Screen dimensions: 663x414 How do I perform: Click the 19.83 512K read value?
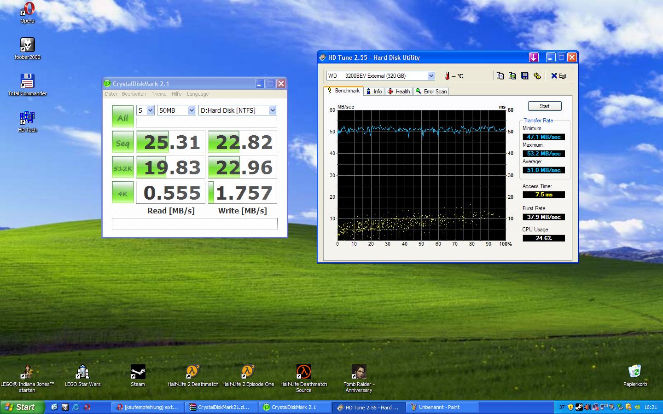[x=171, y=167]
